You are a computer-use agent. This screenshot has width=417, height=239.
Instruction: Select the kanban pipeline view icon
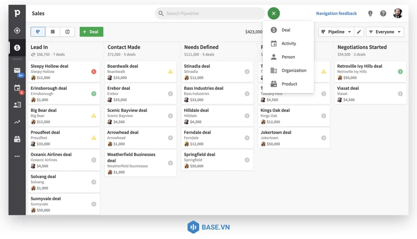pos(37,31)
